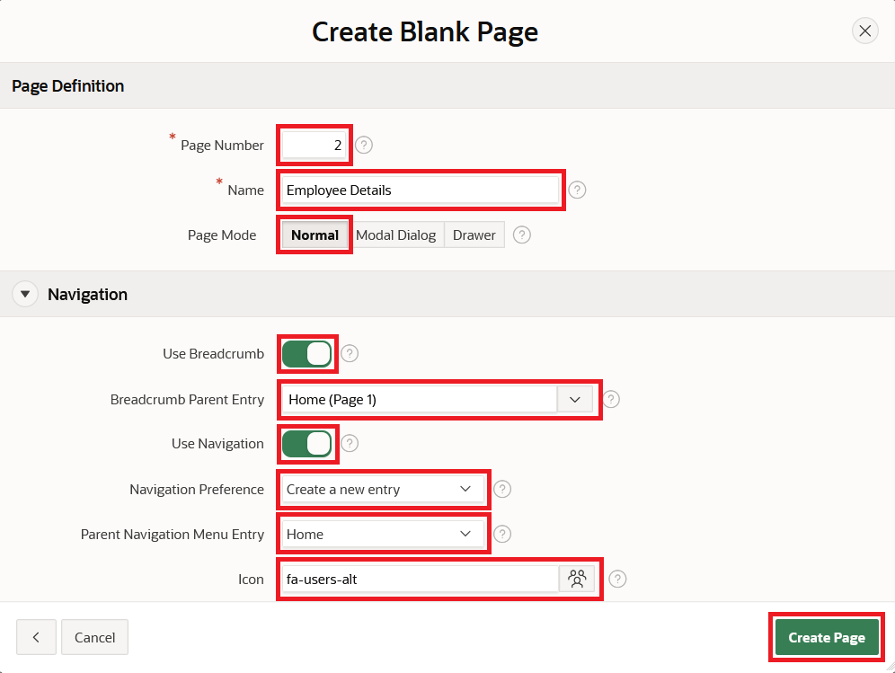Open help for Icon field
The width and height of the screenshot is (895, 673).
point(617,579)
